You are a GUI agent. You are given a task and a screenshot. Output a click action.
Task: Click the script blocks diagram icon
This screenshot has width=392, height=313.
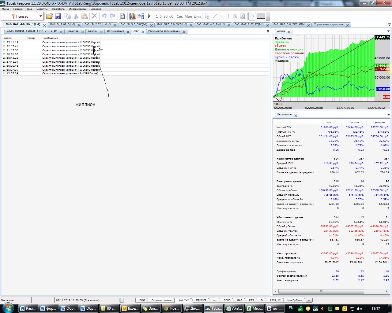click(141, 16)
